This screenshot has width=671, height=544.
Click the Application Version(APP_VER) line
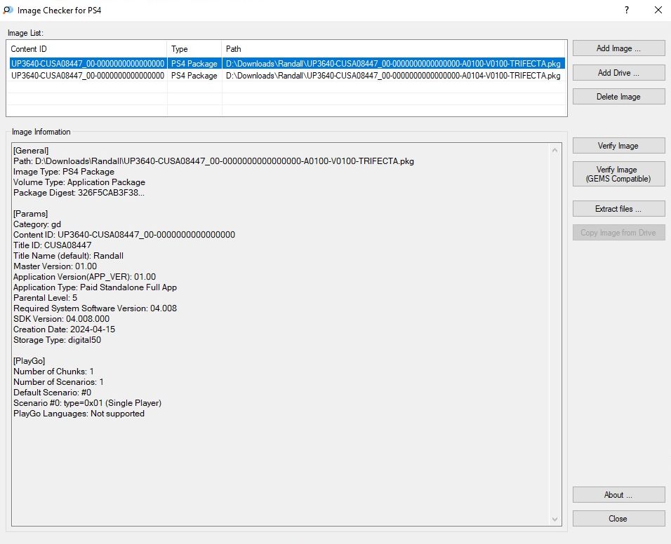85,277
